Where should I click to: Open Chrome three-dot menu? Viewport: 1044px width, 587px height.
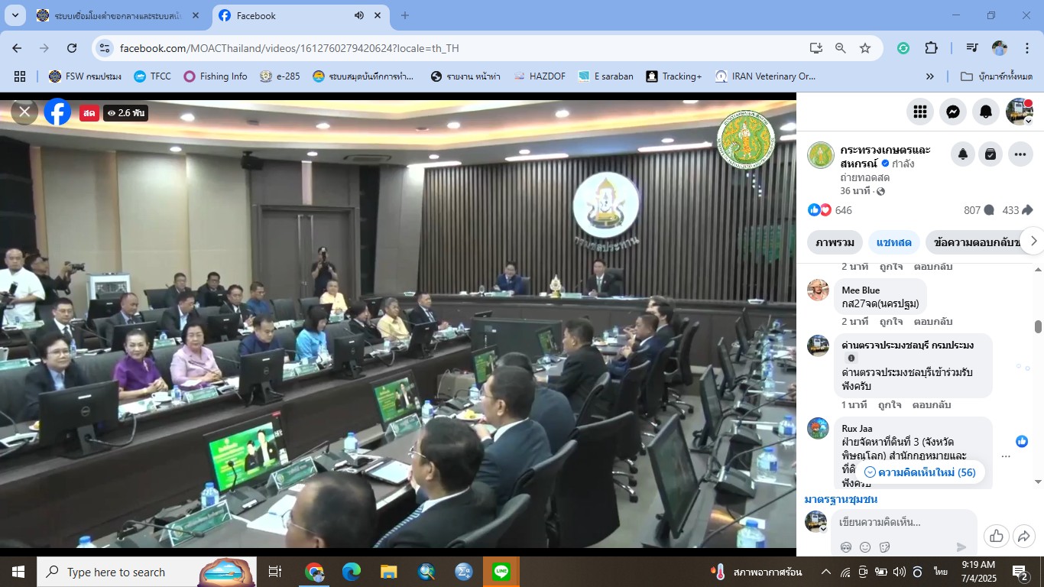[1026, 48]
